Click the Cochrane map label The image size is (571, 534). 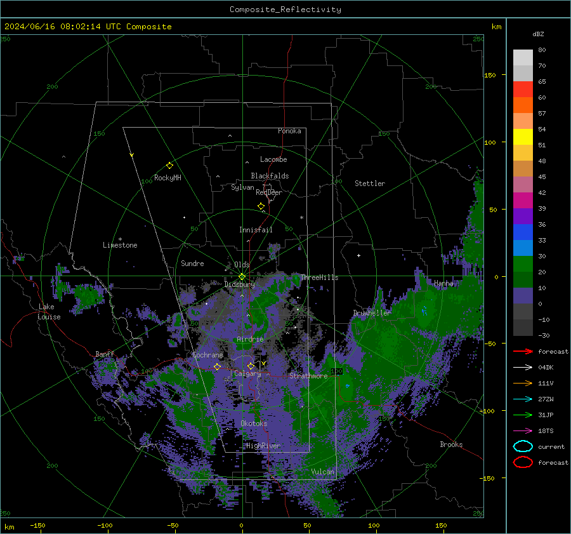[207, 355]
